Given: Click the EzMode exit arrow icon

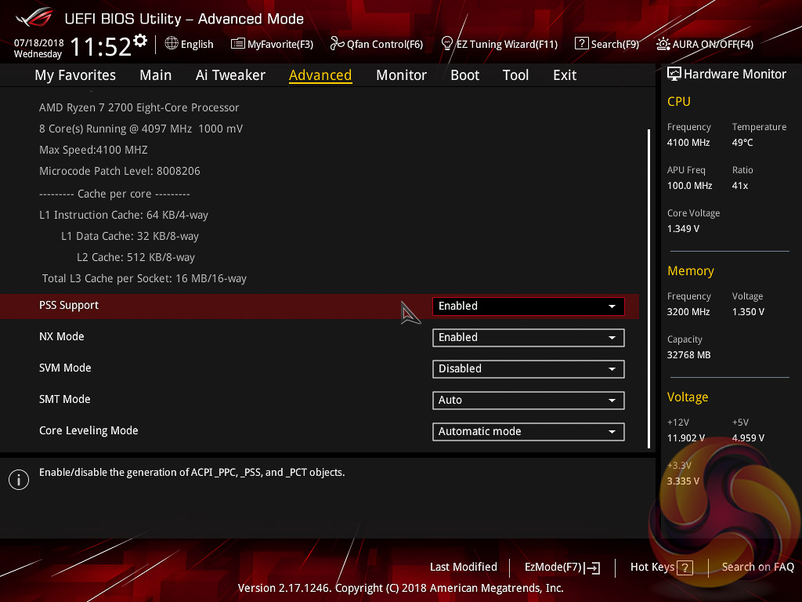Looking at the screenshot, I should click(x=592, y=568).
